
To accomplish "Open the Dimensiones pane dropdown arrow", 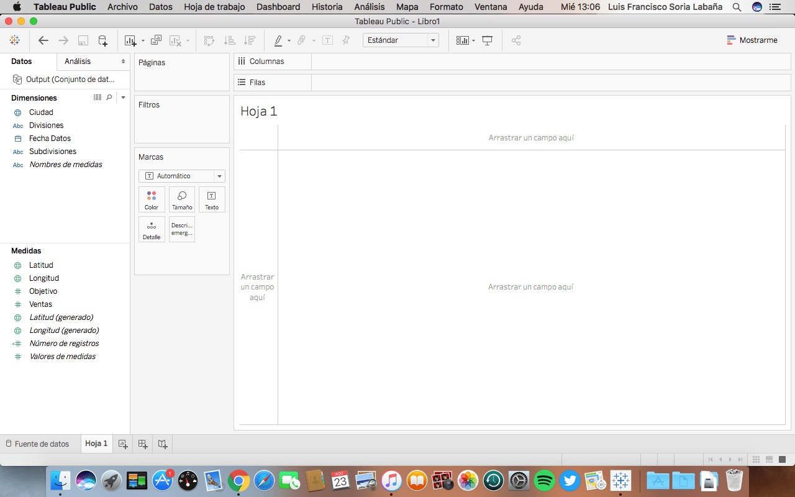I will coord(123,98).
